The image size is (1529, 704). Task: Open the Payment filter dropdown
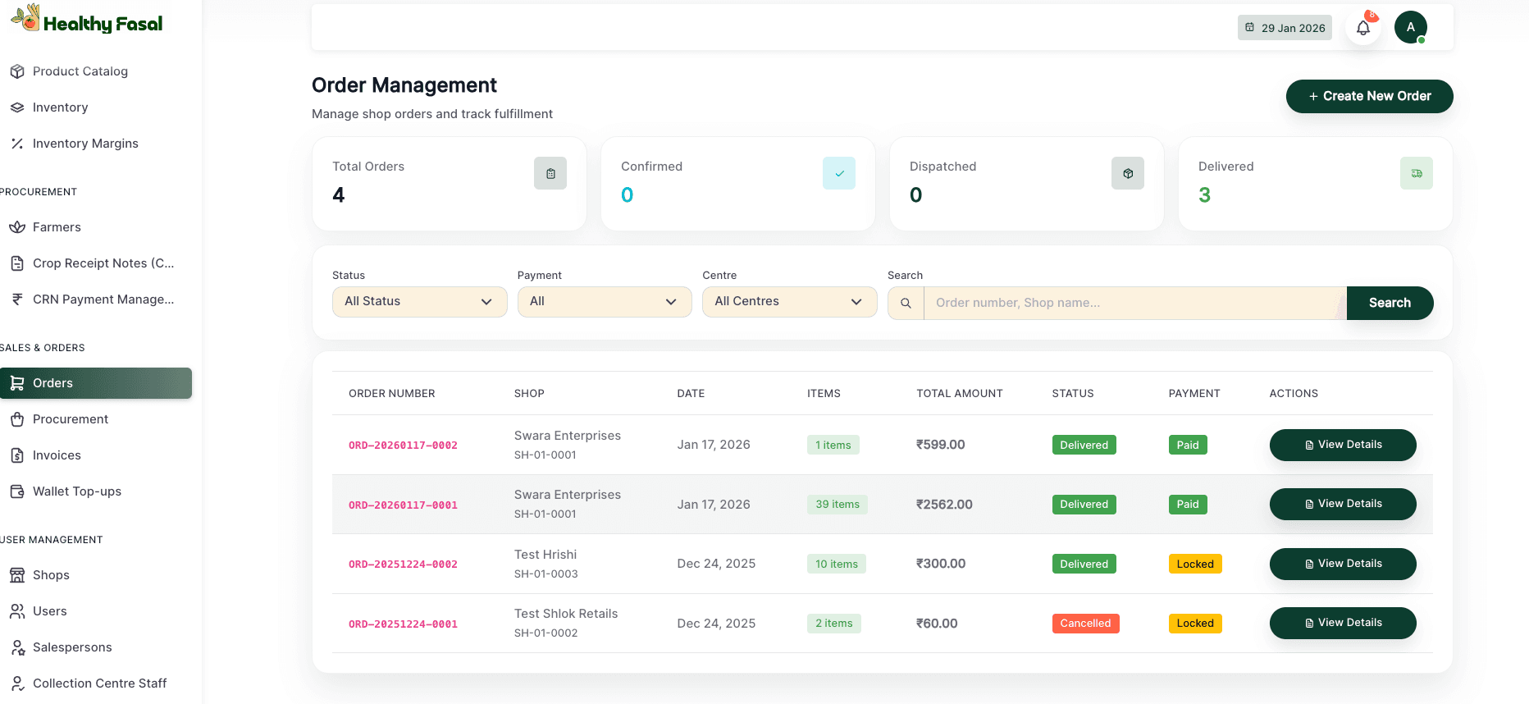tap(605, 302)
